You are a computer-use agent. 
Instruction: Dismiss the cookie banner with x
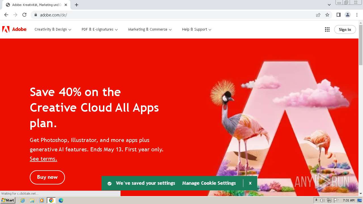click(250, 183)
